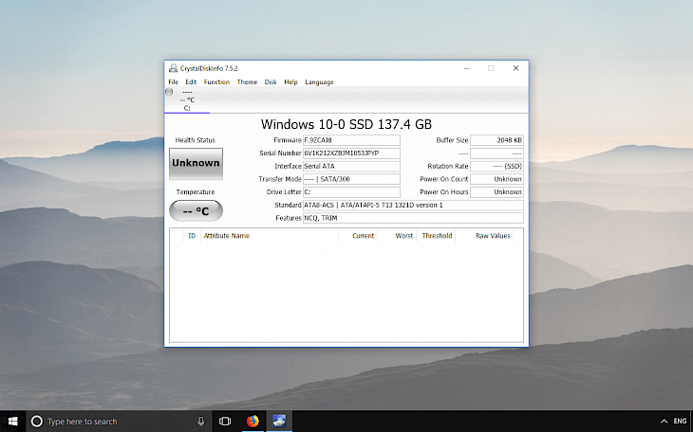The width and height of the screenshot is (693, 432).
Task: Click the Interface Serial ATA field
Action: [351, 167]
